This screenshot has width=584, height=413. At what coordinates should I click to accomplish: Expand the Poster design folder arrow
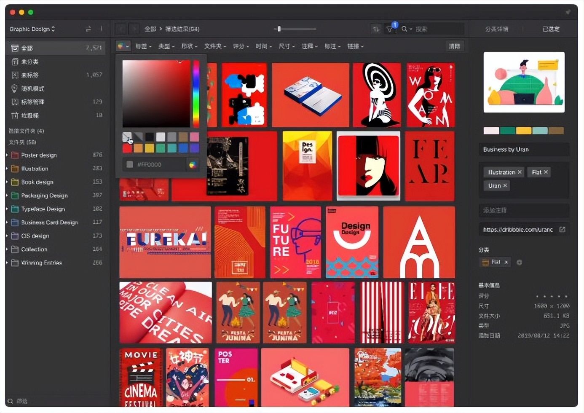7,155
